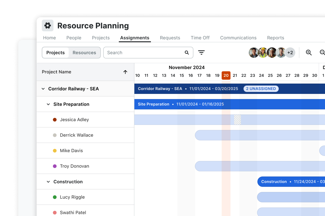Viewport: 325px width, 216px height.
Task: Click Jessica Adley's hatched time-off block
Action: 238,120
